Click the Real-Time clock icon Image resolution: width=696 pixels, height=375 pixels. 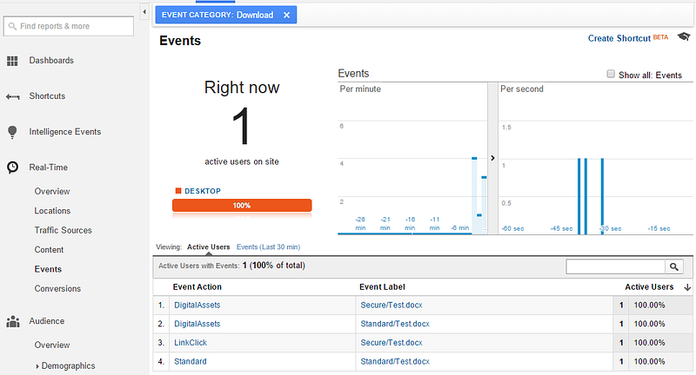tap(12, 168)
